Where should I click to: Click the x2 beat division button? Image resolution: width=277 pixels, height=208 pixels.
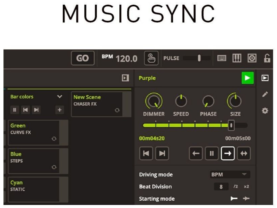click(246, 186)
